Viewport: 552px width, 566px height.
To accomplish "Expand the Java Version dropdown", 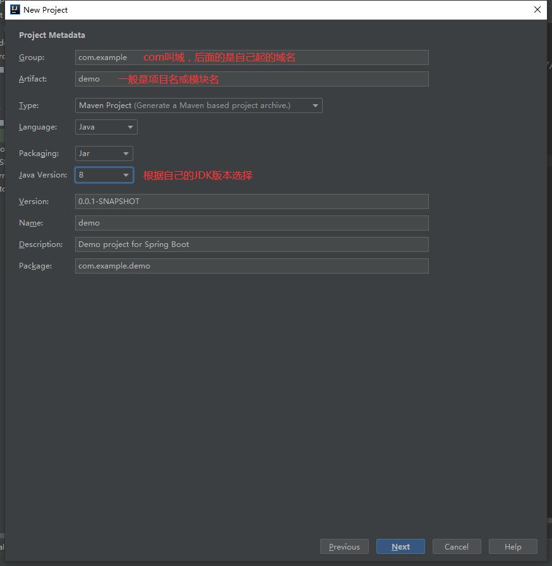I will pos(104,175).
